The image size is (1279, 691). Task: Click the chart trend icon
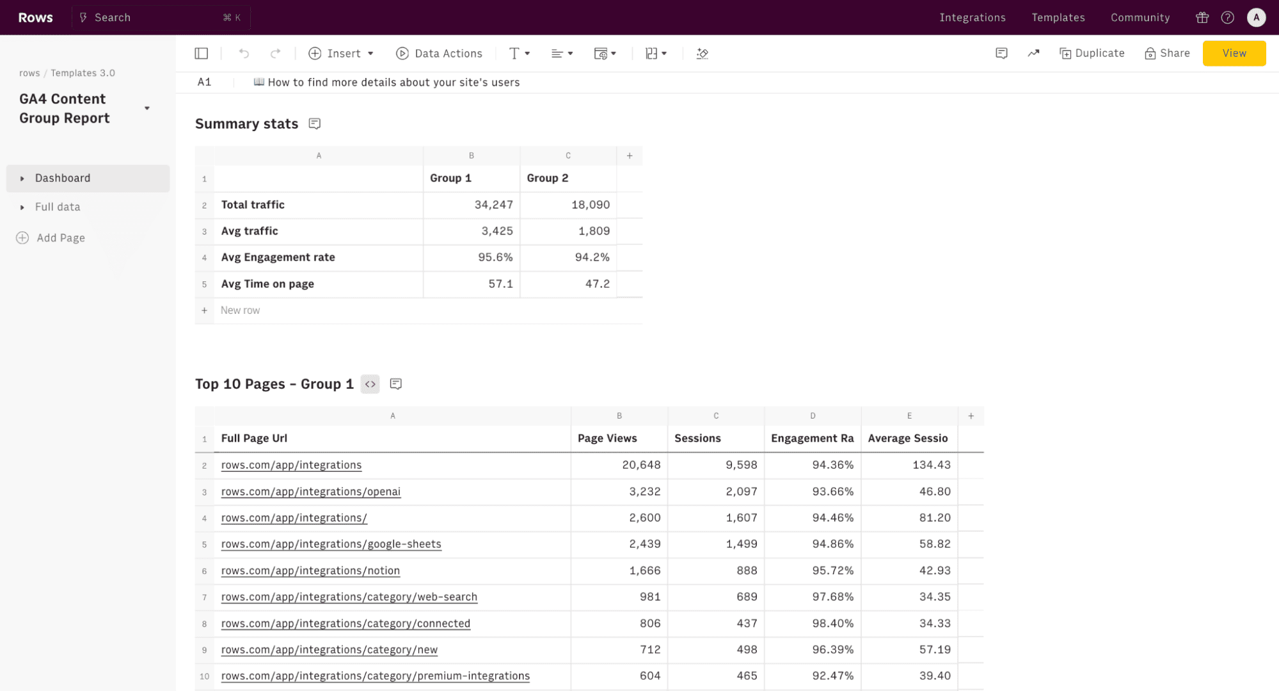tap(1033, 54)
